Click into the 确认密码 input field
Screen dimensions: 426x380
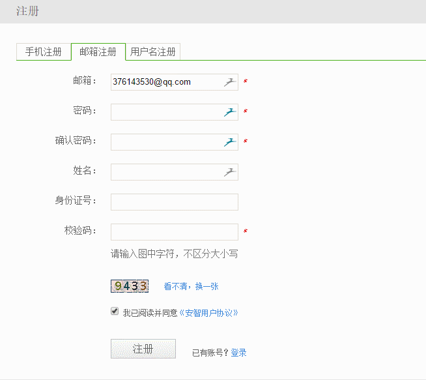pyautogui.click(x=166, y=142)
